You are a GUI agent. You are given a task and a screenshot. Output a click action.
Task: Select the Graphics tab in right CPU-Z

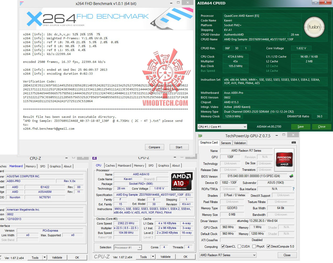(x=163, y=166)
